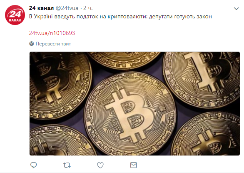The width and height of the screenshot is (244, 173).
Task: Click the center Bitcoin coin in photo
Action: (130, 113)
